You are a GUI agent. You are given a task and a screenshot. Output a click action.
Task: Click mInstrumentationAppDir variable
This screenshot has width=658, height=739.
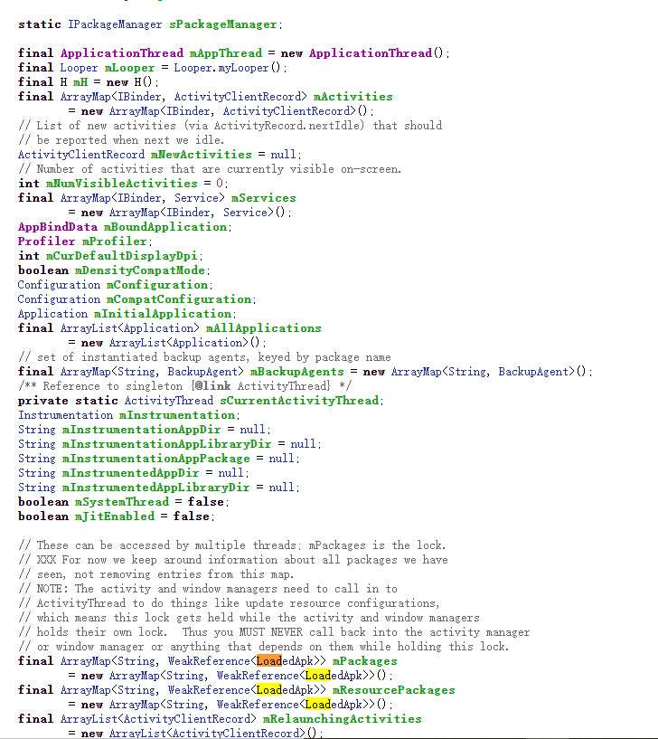141,430
